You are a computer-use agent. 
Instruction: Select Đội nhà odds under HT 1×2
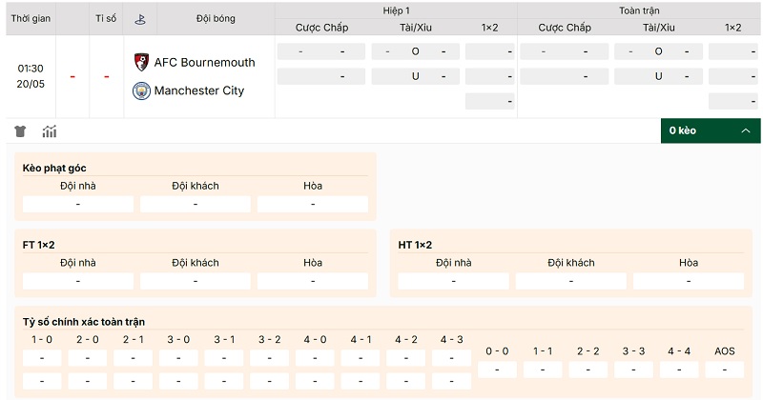(454, 281)
